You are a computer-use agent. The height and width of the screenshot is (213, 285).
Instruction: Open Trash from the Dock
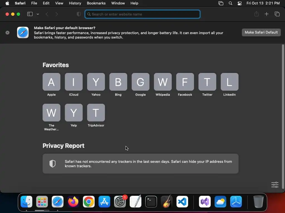[259, 202]
